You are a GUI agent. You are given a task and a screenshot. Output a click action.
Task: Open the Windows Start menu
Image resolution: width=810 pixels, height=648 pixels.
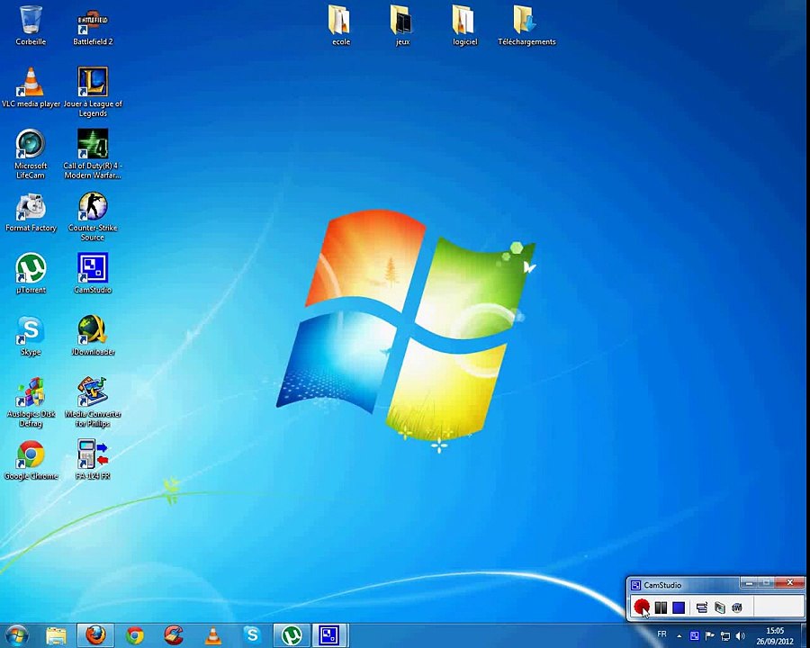(x=16, y=635)
